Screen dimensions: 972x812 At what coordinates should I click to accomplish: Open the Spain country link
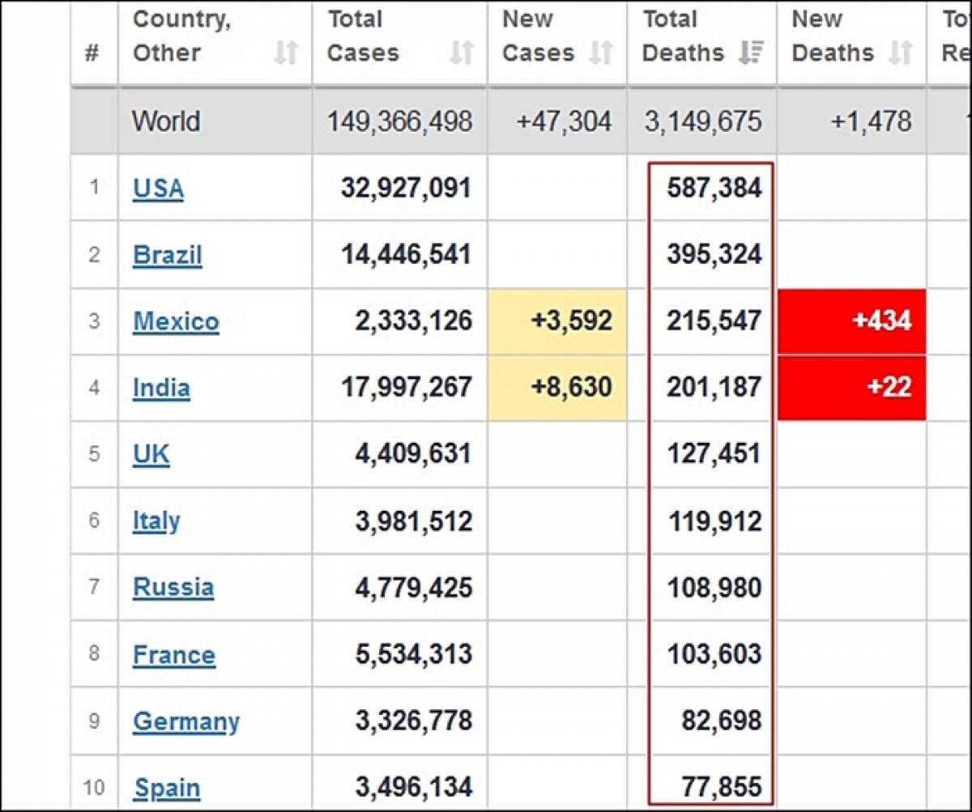(x=167, y=788)
